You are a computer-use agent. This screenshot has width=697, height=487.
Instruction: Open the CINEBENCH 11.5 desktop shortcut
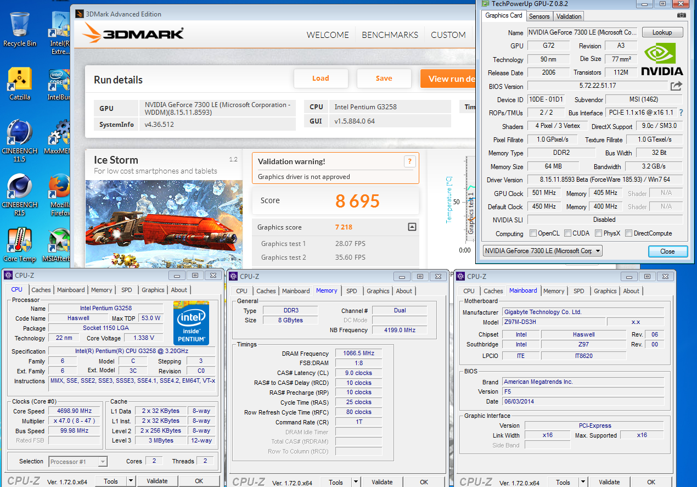tap(20, 140)
